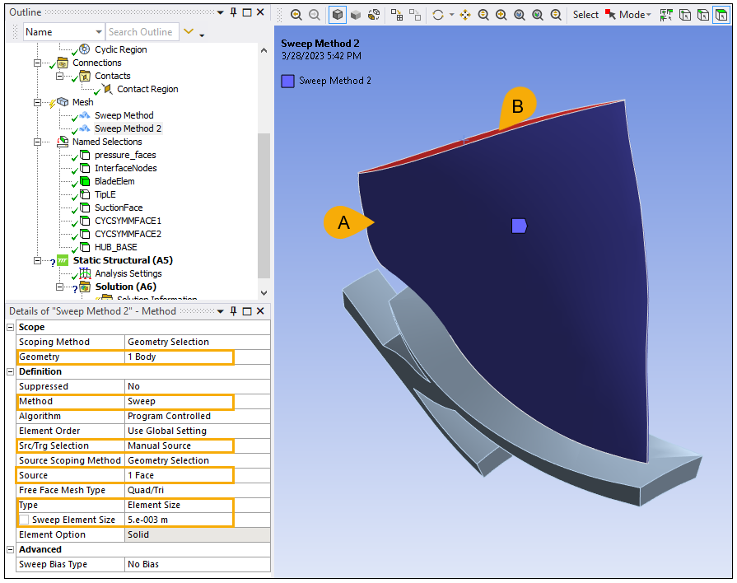This screenshot has width=737, height=583.
Task: Click the Sweep Method 2 legend color swatch
Action: pos(287,81)
